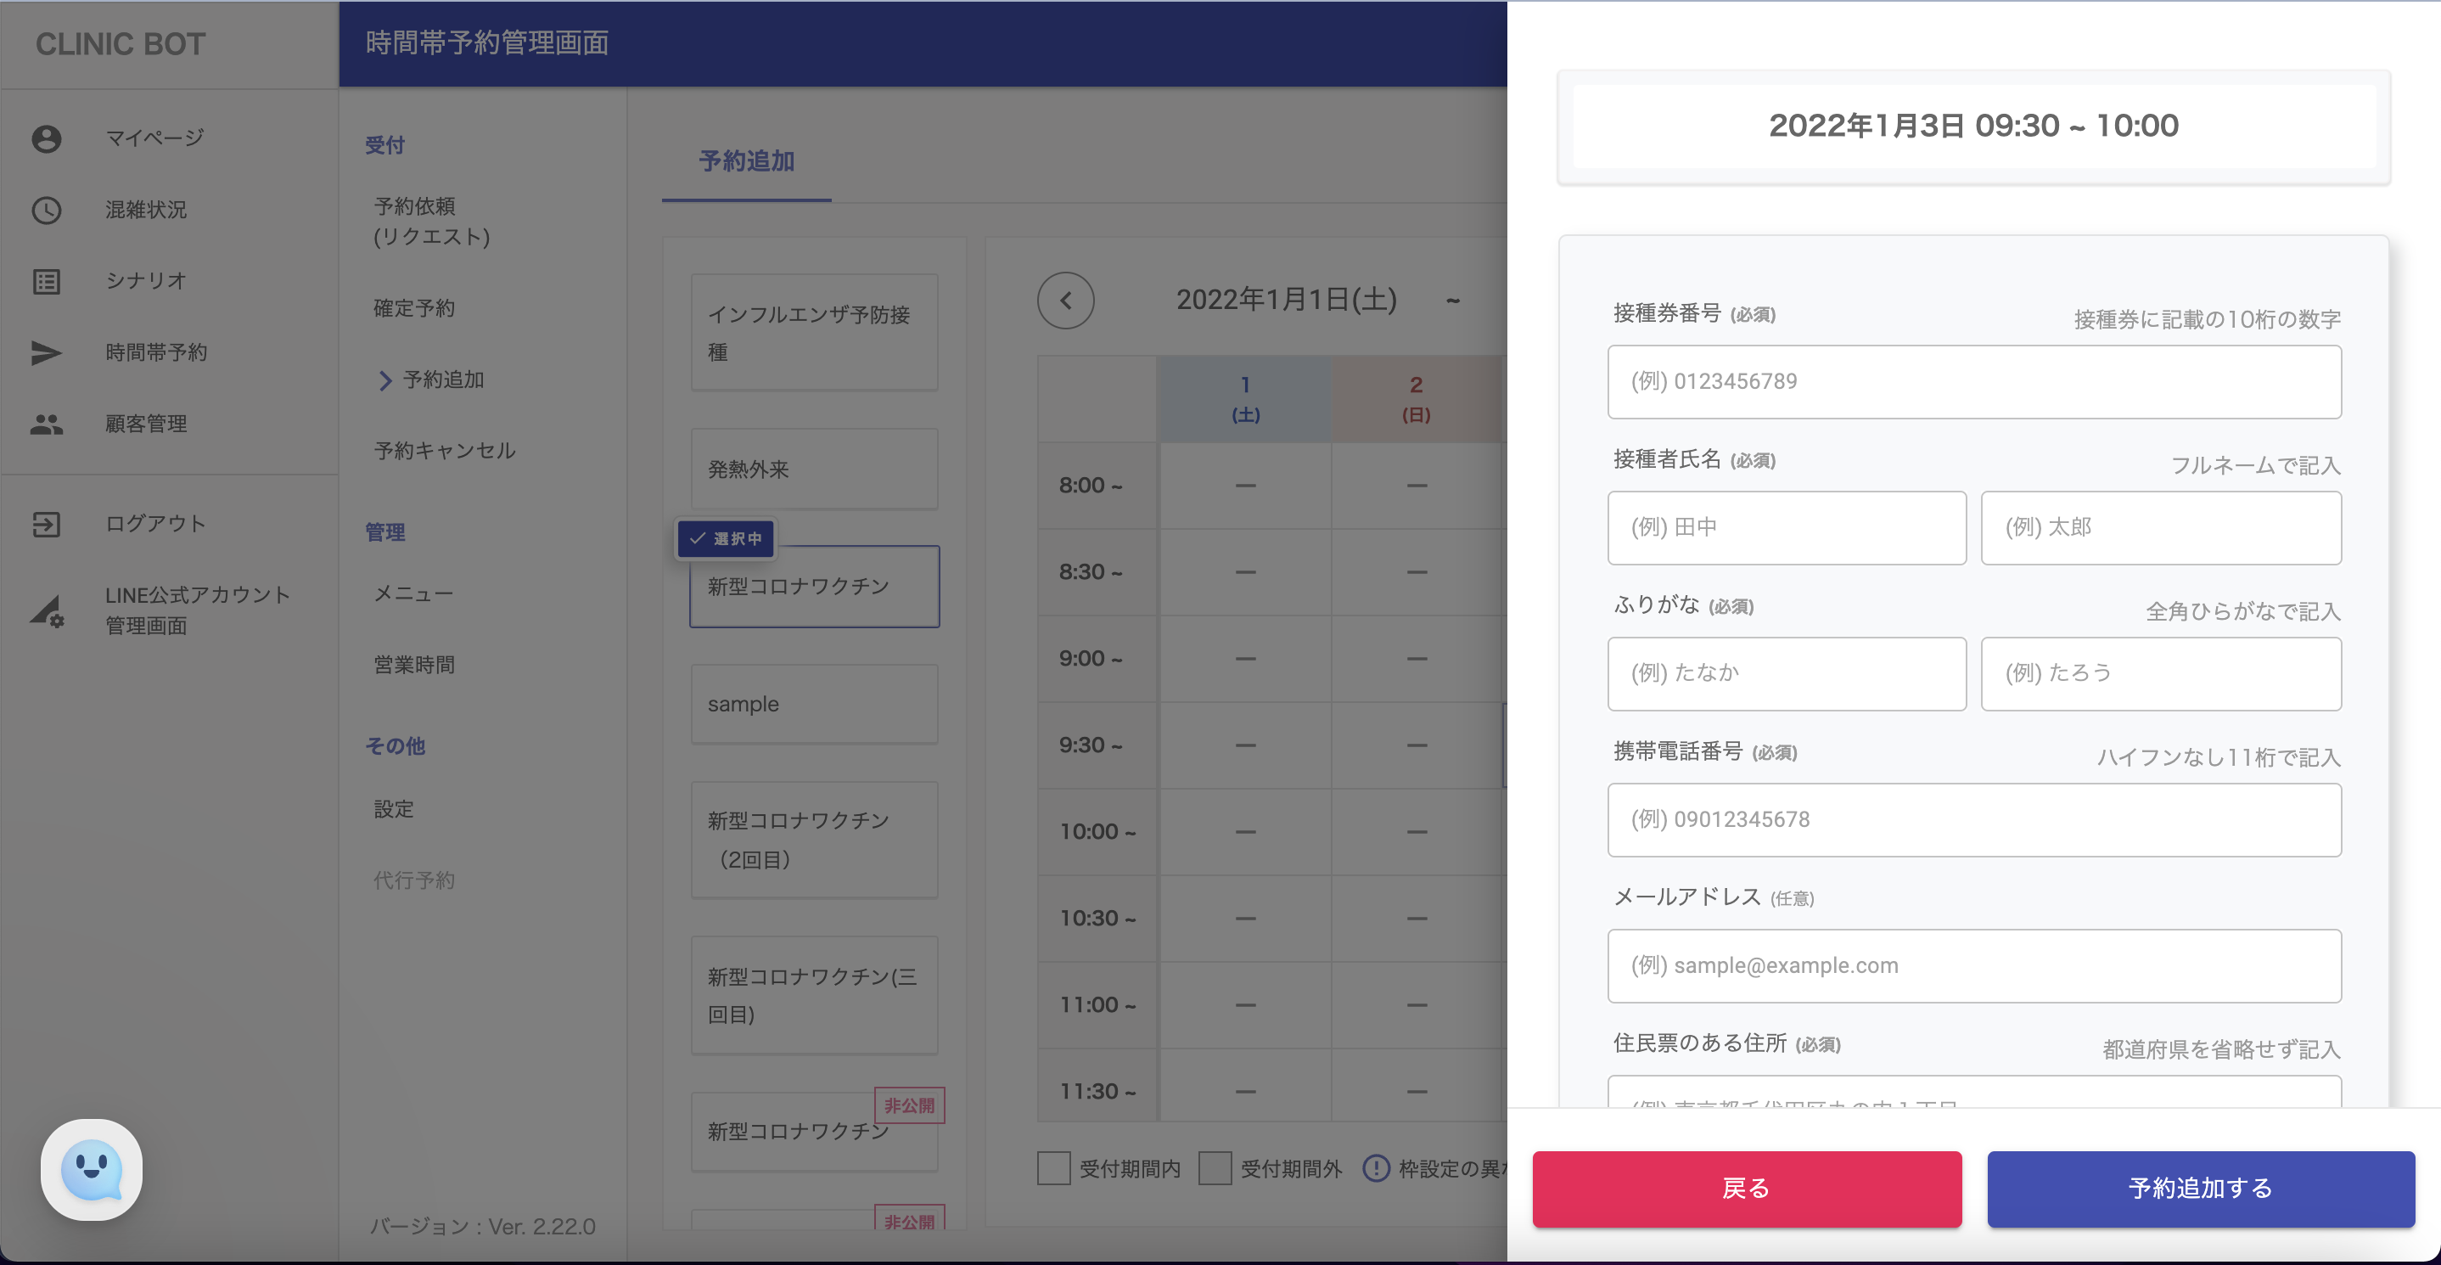Select the 発熱外来 menu card
This screenshot has height=1265, width=2441.
(x=814, y=469)
